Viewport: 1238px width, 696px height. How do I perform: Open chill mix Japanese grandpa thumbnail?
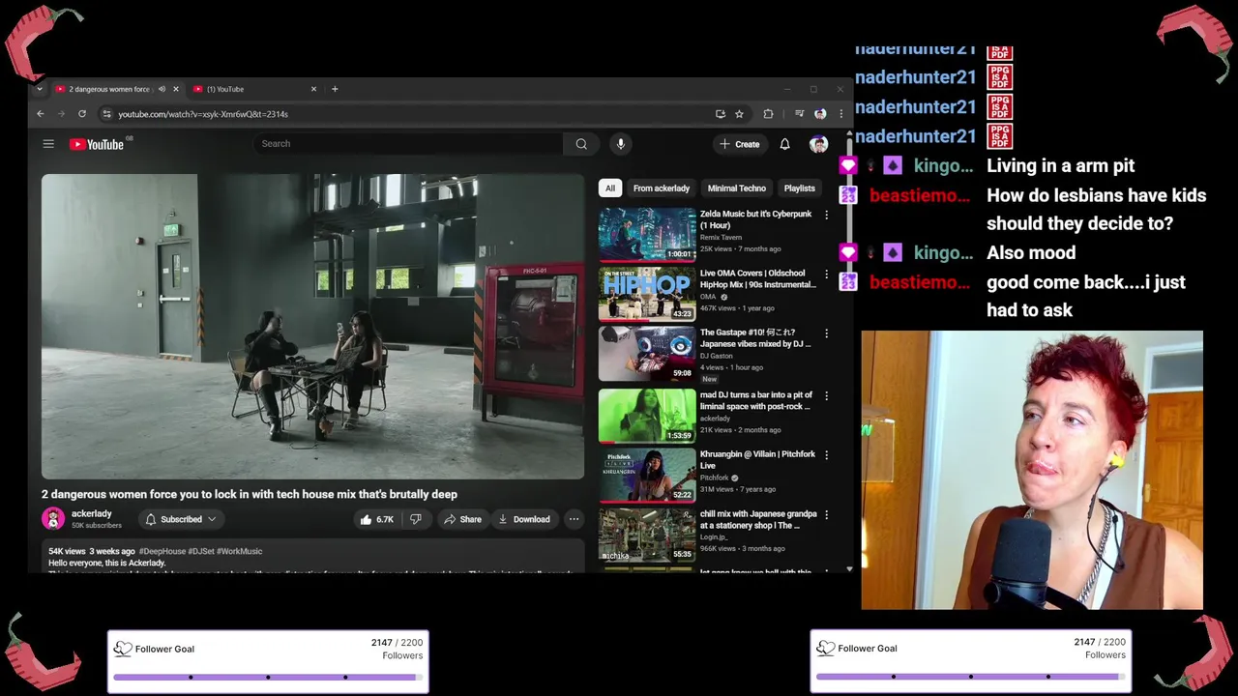pos(647,536)
